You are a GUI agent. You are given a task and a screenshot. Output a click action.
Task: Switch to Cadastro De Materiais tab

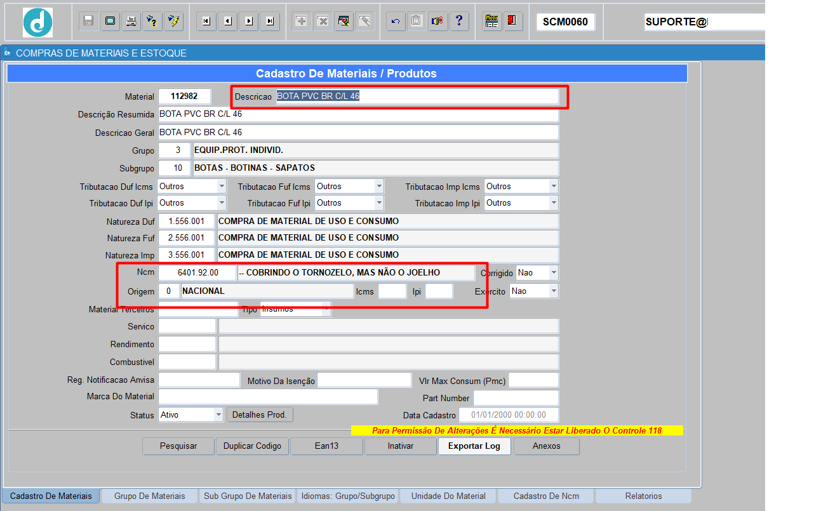[51, 496]
